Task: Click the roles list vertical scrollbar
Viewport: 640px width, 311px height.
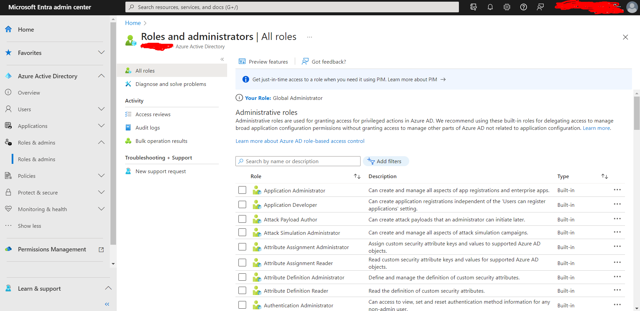Action: [x=637, y=113]
